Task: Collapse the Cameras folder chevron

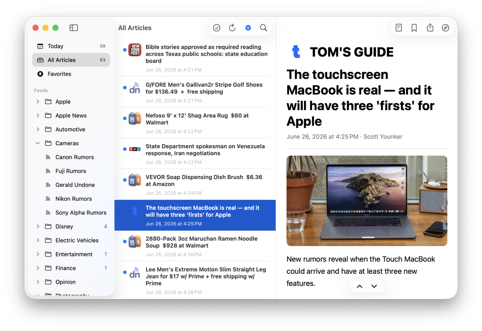Action: (38, 143)
